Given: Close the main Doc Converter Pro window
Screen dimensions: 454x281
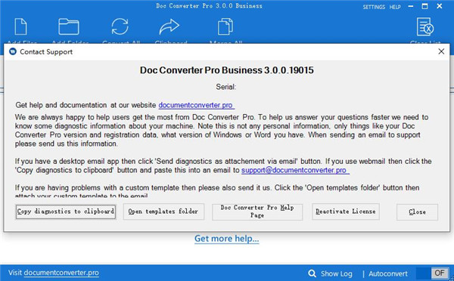Looking at the screenshot, I should pyautogui.click(x=440, y=6).
